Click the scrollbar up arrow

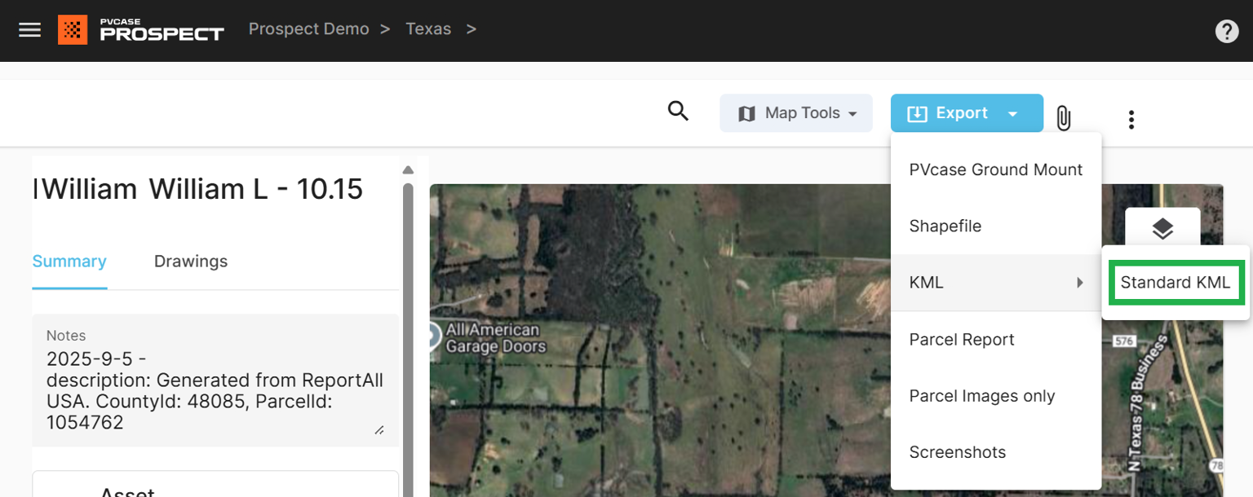click(x=408, y=169)
